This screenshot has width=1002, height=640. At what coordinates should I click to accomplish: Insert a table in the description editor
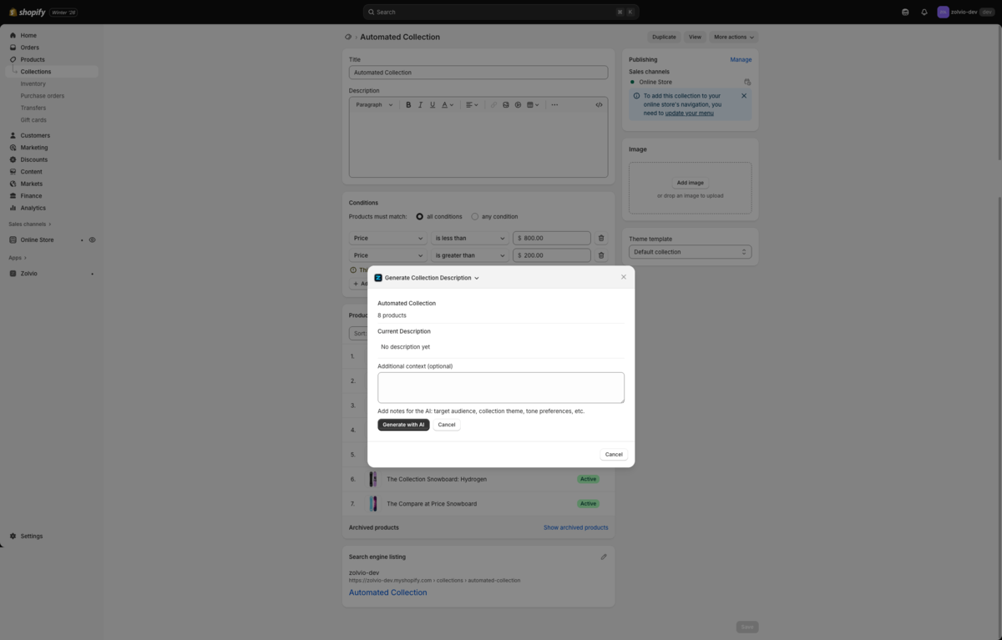coord(530,104)
